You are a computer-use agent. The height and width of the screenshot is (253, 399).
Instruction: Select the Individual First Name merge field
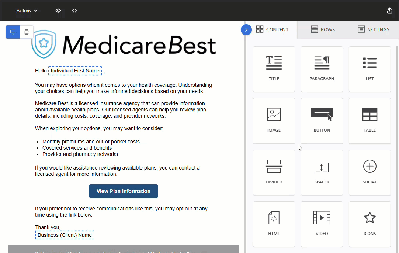pos(75,70)
